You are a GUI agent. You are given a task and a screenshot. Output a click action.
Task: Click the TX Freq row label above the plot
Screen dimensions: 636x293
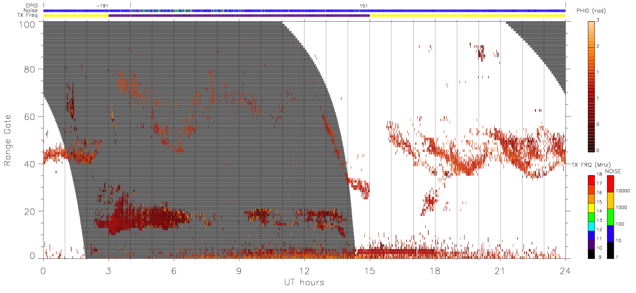[x=27, y=16]
